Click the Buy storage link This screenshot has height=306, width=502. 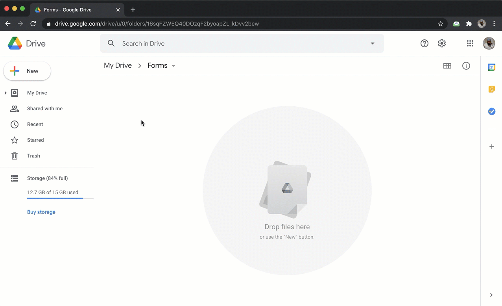[41, 212]
